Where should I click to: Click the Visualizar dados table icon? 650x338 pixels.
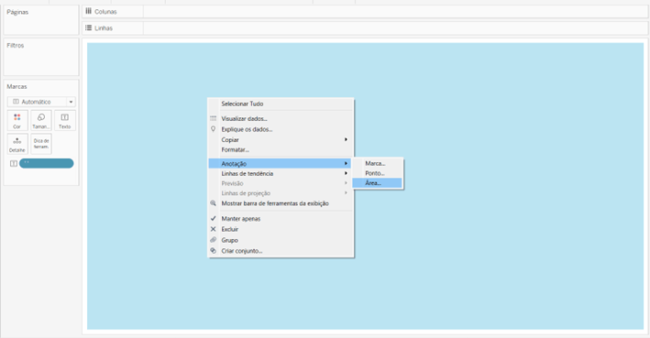[x=213, y=118]
